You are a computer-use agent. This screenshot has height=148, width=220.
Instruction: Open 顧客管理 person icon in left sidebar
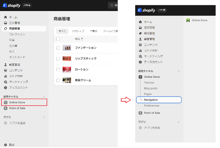tap(6, 65)
